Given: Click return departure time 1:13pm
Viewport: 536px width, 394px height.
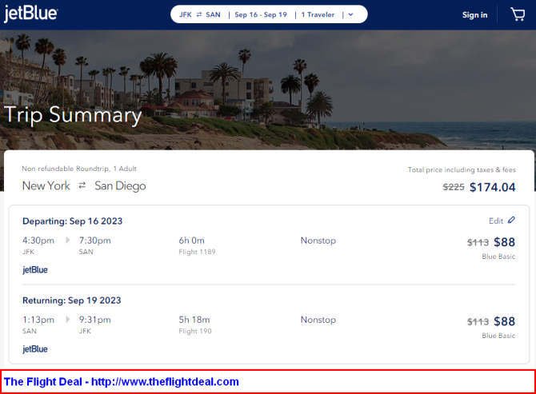Looking at the screenshot, I should tap(38, 320).
